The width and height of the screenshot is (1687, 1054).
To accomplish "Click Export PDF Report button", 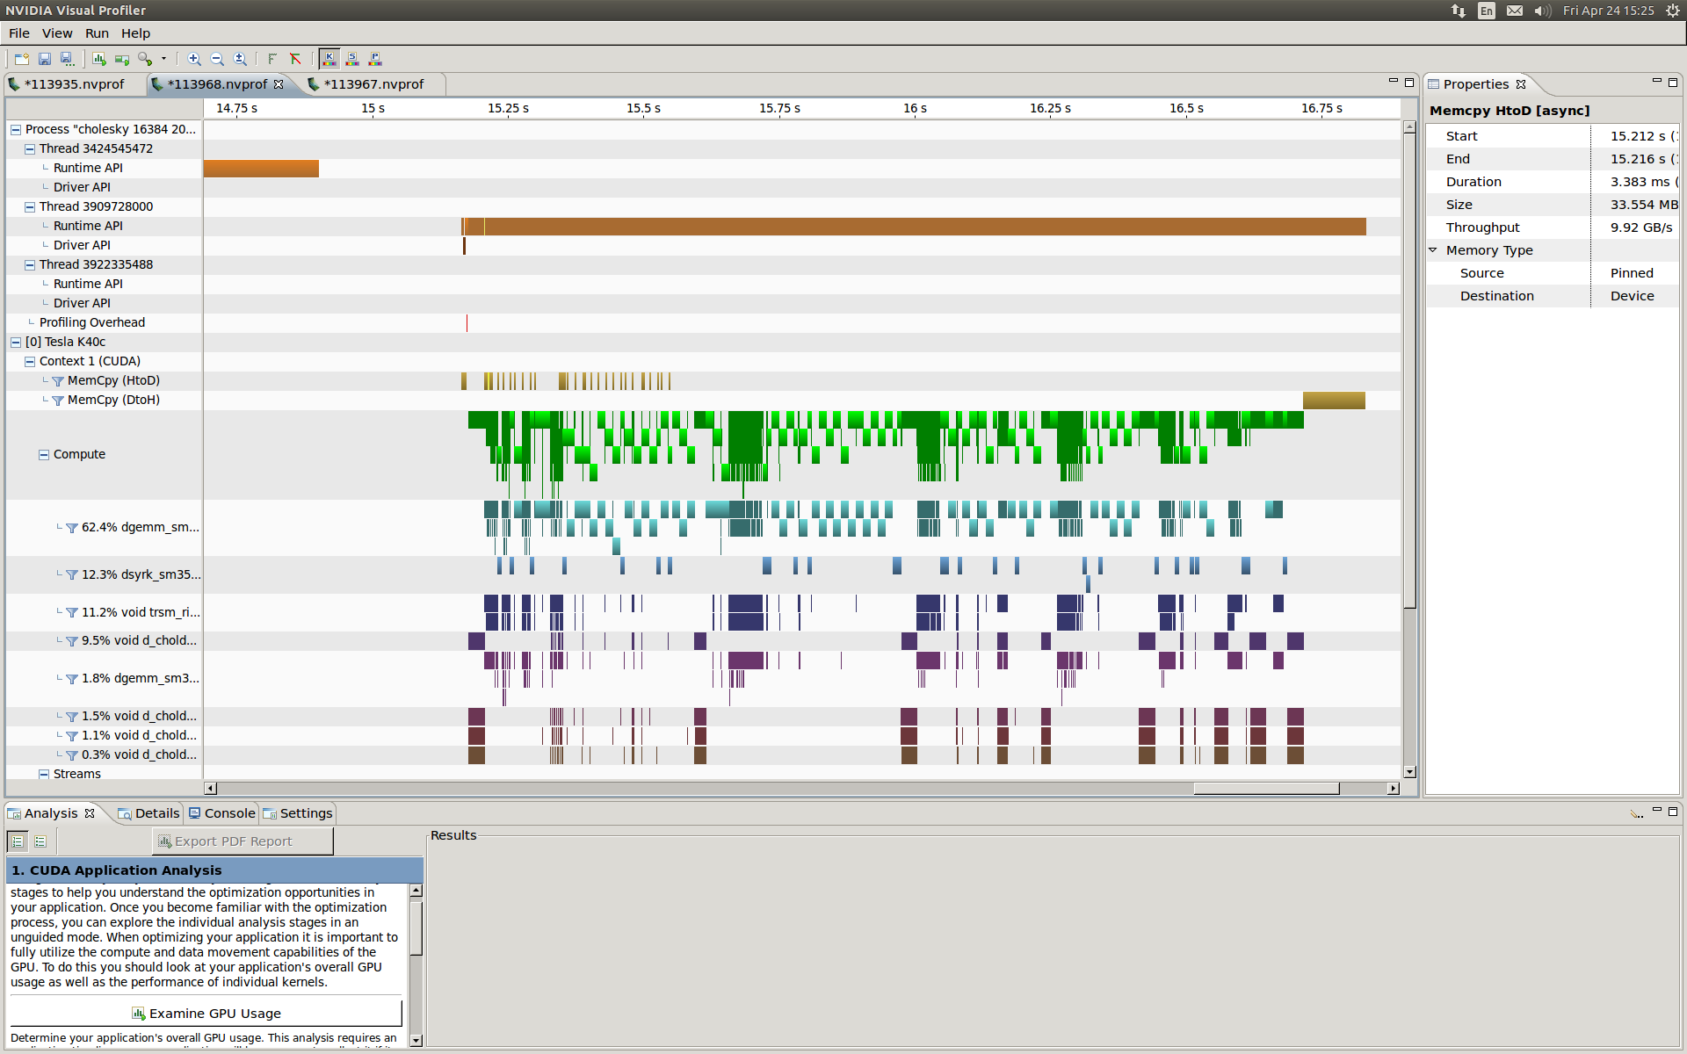I will 243,841.
